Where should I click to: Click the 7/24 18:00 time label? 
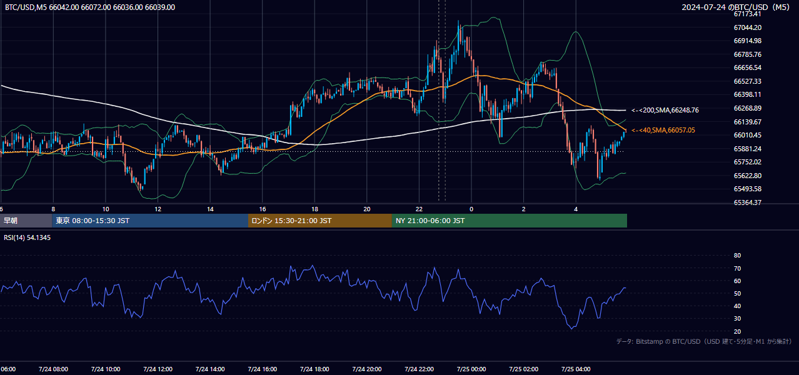(314, 369)
